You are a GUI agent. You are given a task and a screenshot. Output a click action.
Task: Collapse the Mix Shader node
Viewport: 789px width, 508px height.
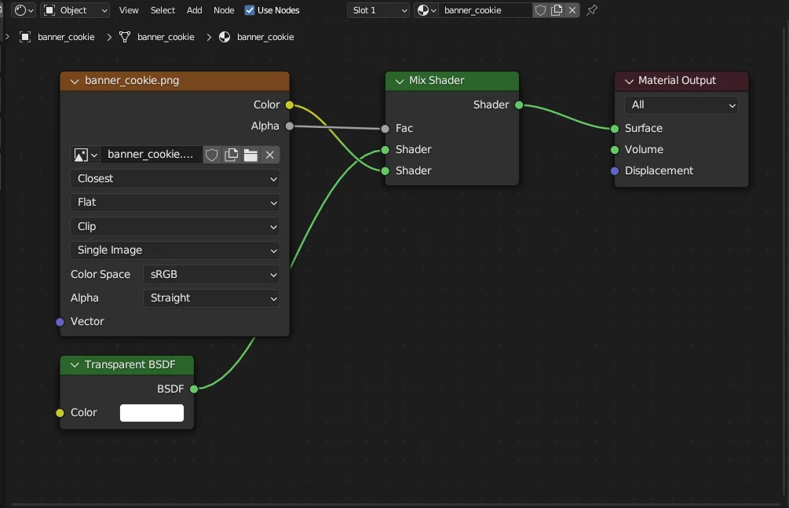[x=400, y=81]
